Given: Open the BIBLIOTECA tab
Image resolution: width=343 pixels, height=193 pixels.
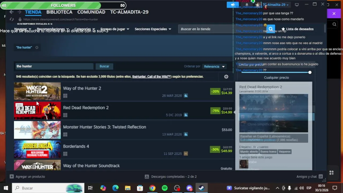Looking at the screenshot, I should [x=59, y=12].
